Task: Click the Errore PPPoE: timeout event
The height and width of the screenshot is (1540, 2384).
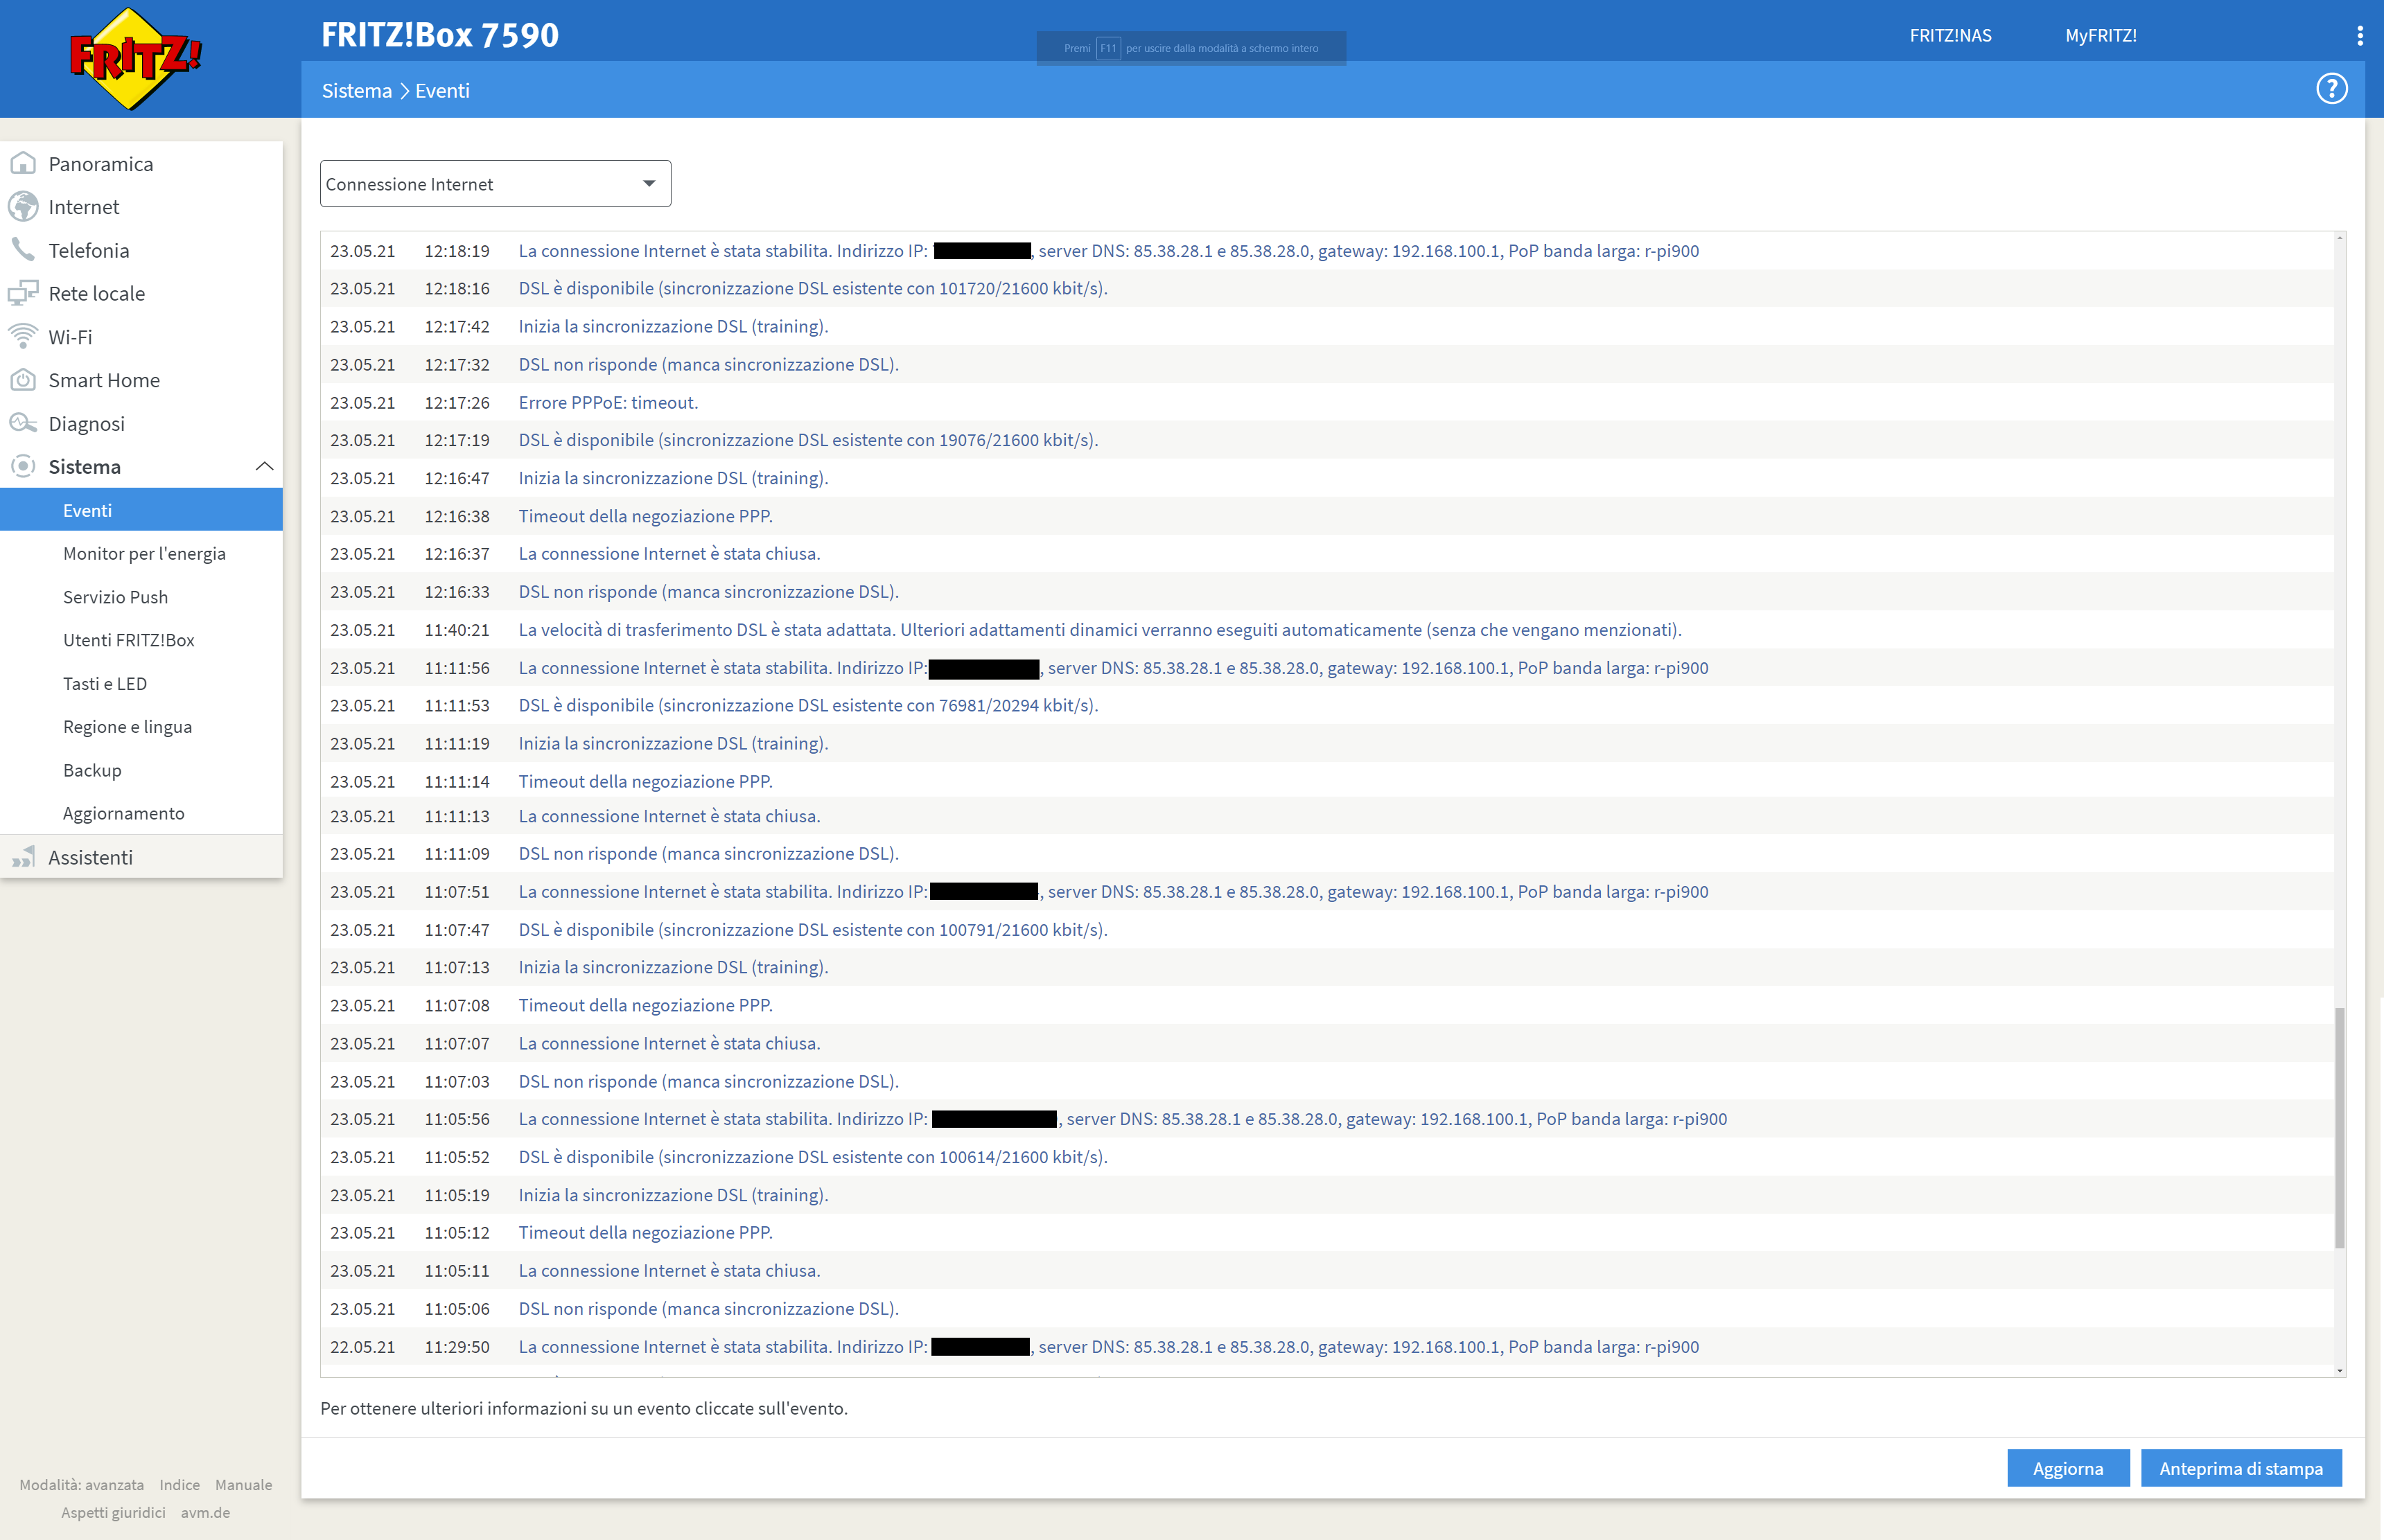Action: pos(607,402)
